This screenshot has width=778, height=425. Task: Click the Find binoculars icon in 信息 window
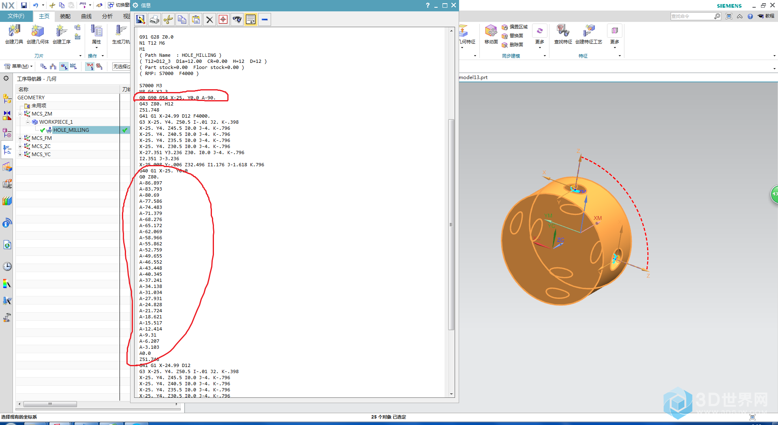pos(237,19)
